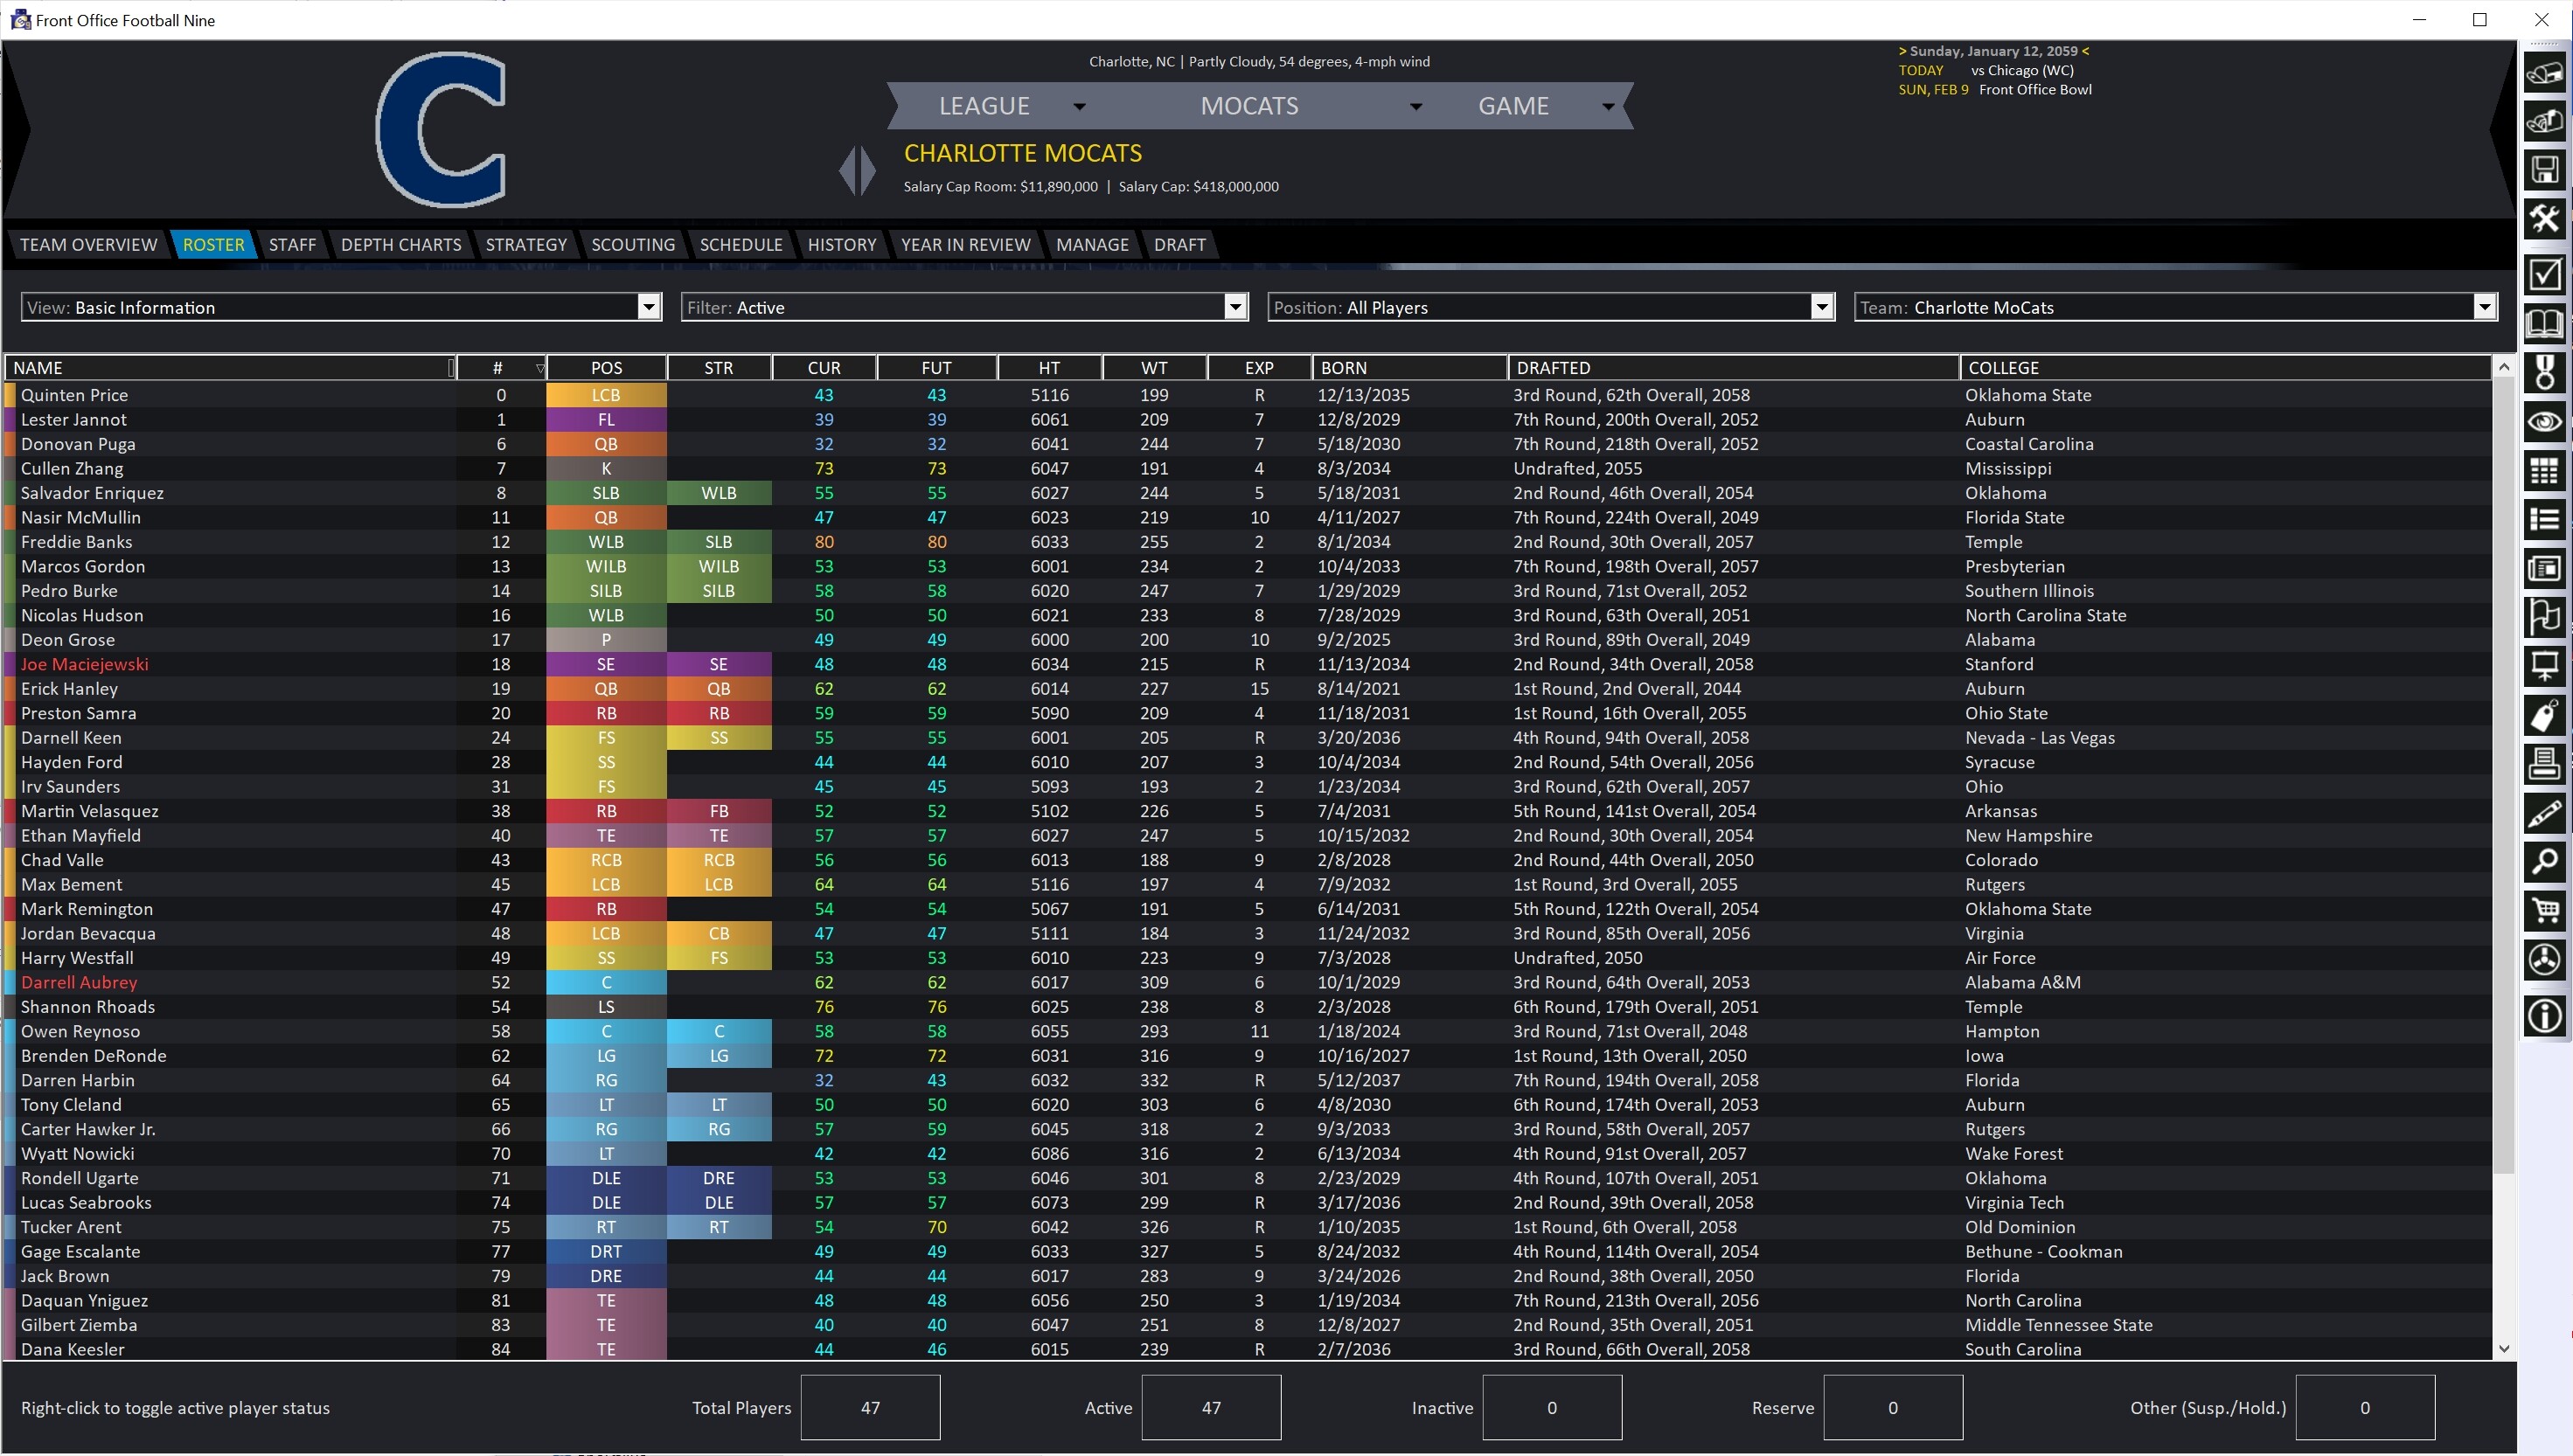Select player Erick Hanley in the roster

pos(70,688)
